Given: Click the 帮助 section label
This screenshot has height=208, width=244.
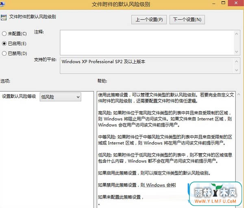Looking at the screenshot, I should tap(102, 81).
